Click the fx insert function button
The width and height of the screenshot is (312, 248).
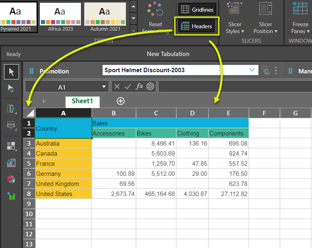(x=139, y=86)
